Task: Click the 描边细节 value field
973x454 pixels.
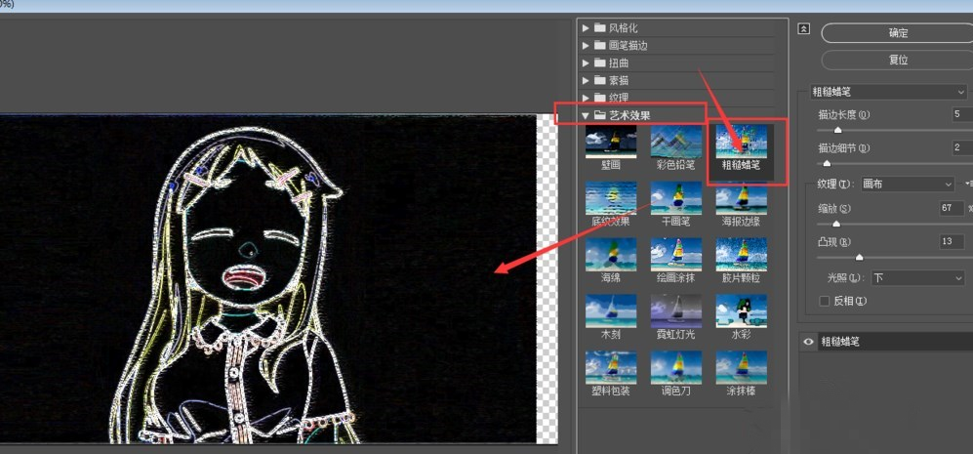Action: [962, 147]
